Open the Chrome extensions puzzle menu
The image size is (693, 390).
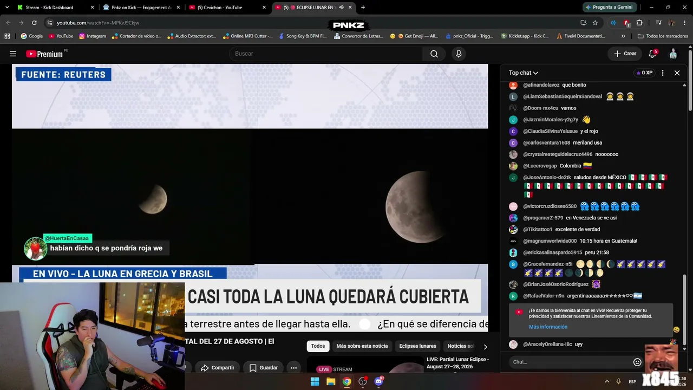[x=639, y=23]
